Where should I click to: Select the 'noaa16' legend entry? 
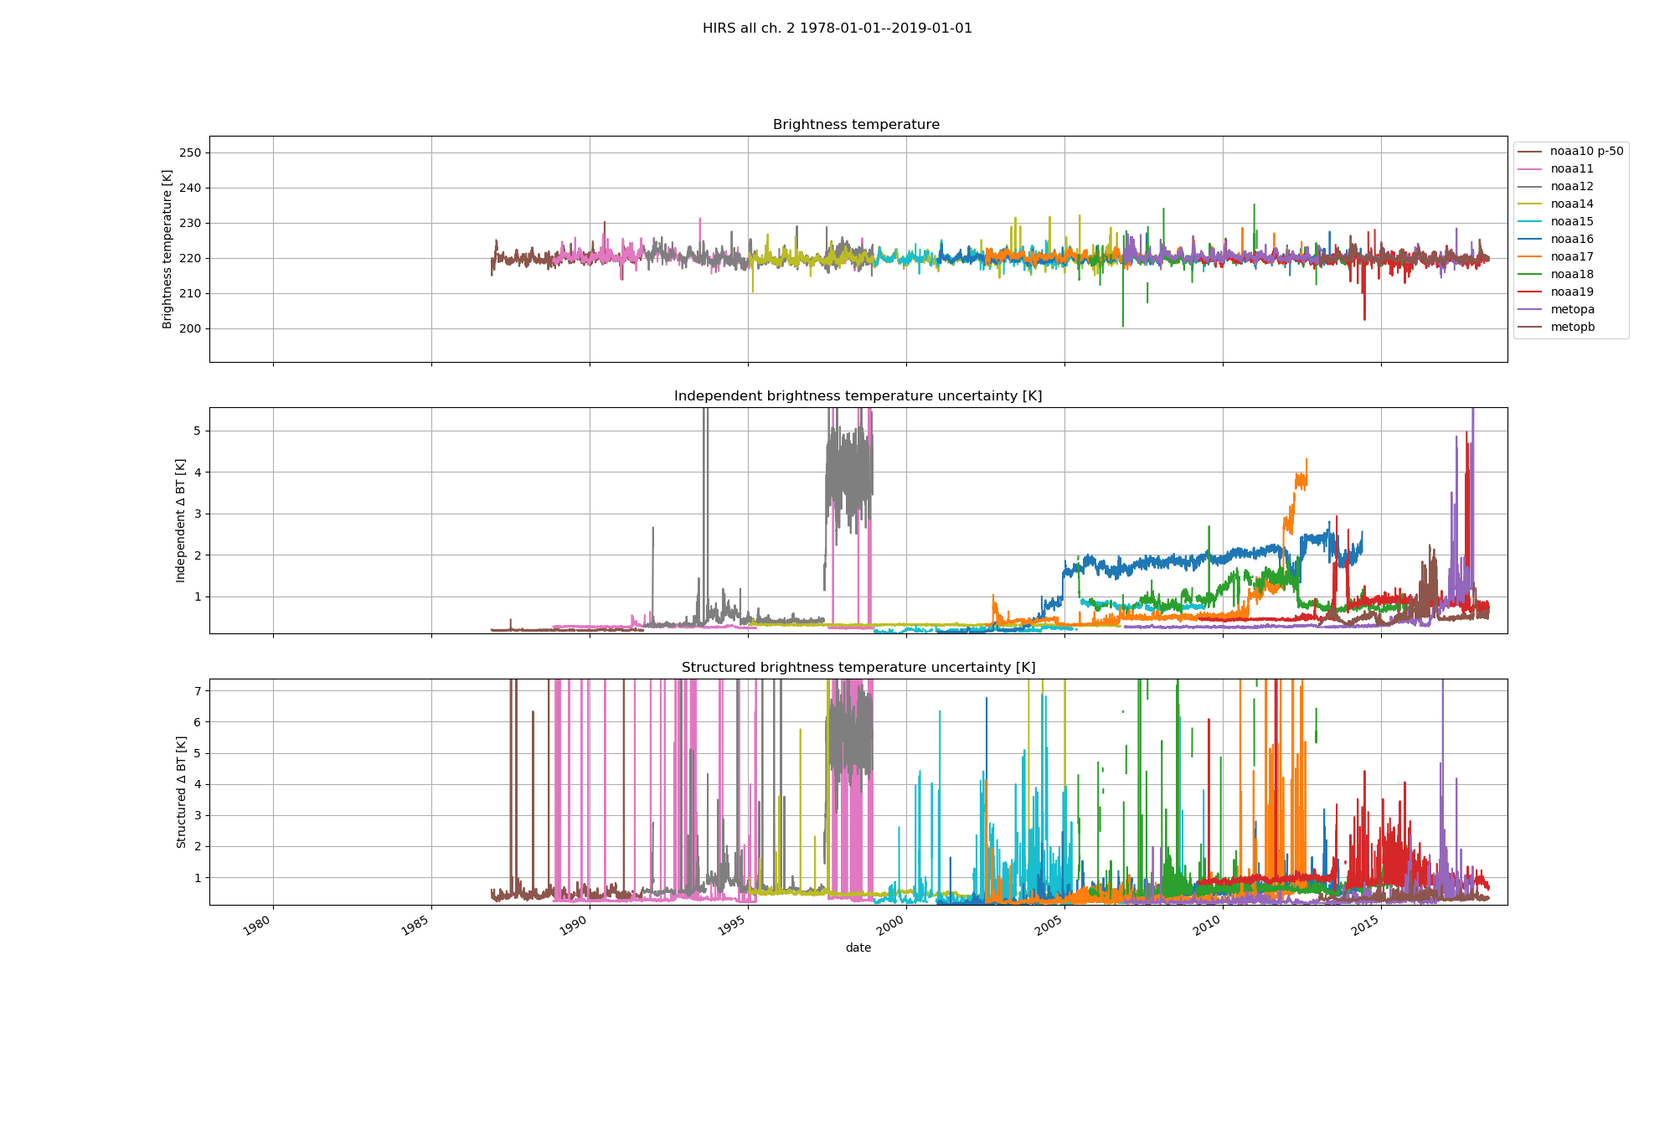tap(1555, 240)
